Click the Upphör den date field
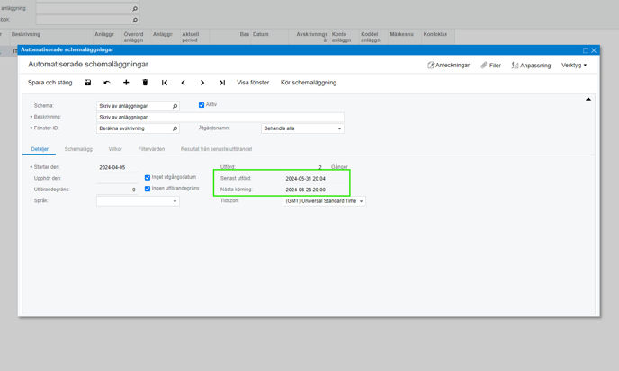 (x=117, y=179)
